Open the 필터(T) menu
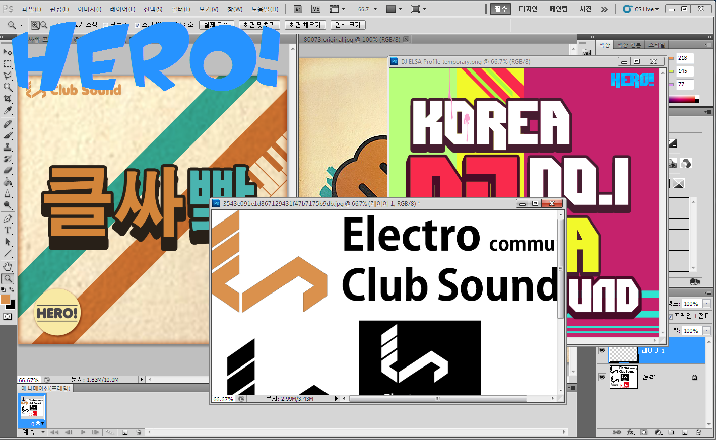Viewport: 716px width, 440px height. point(180,9)
